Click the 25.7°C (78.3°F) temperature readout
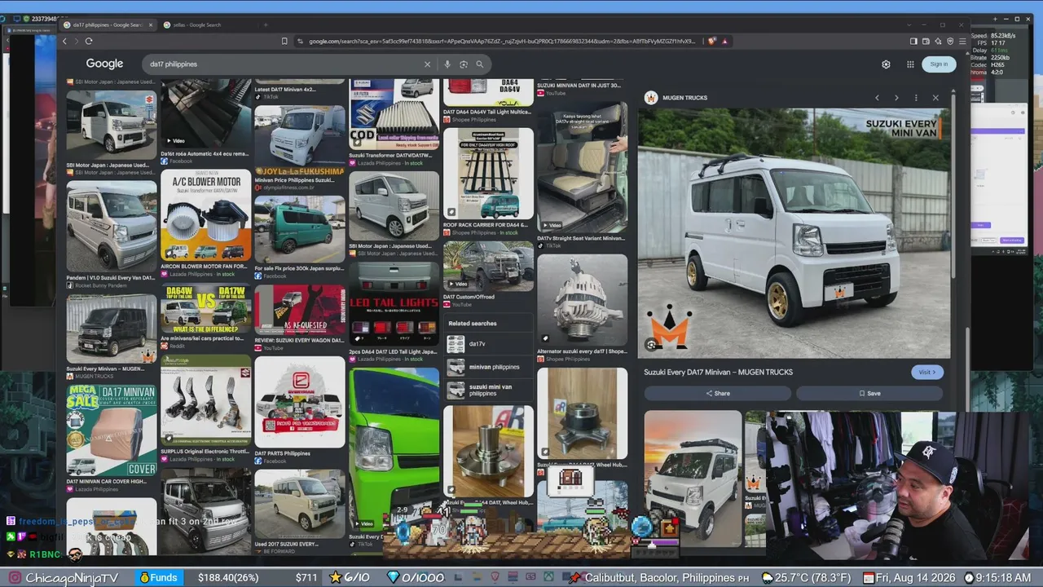Image resolution: width=1043 pixels, height=587 pixels. [x=812, y=578]
